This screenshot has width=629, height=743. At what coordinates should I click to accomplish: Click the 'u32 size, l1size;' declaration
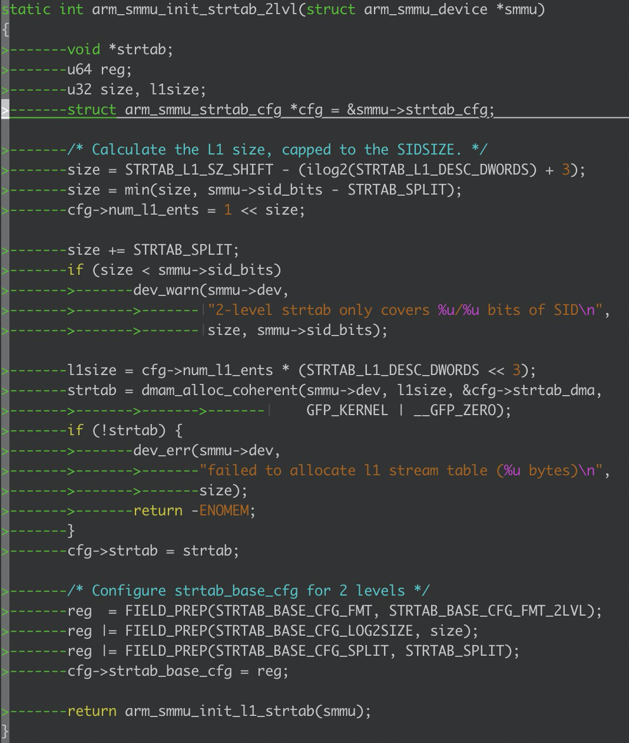coord(137,90)
